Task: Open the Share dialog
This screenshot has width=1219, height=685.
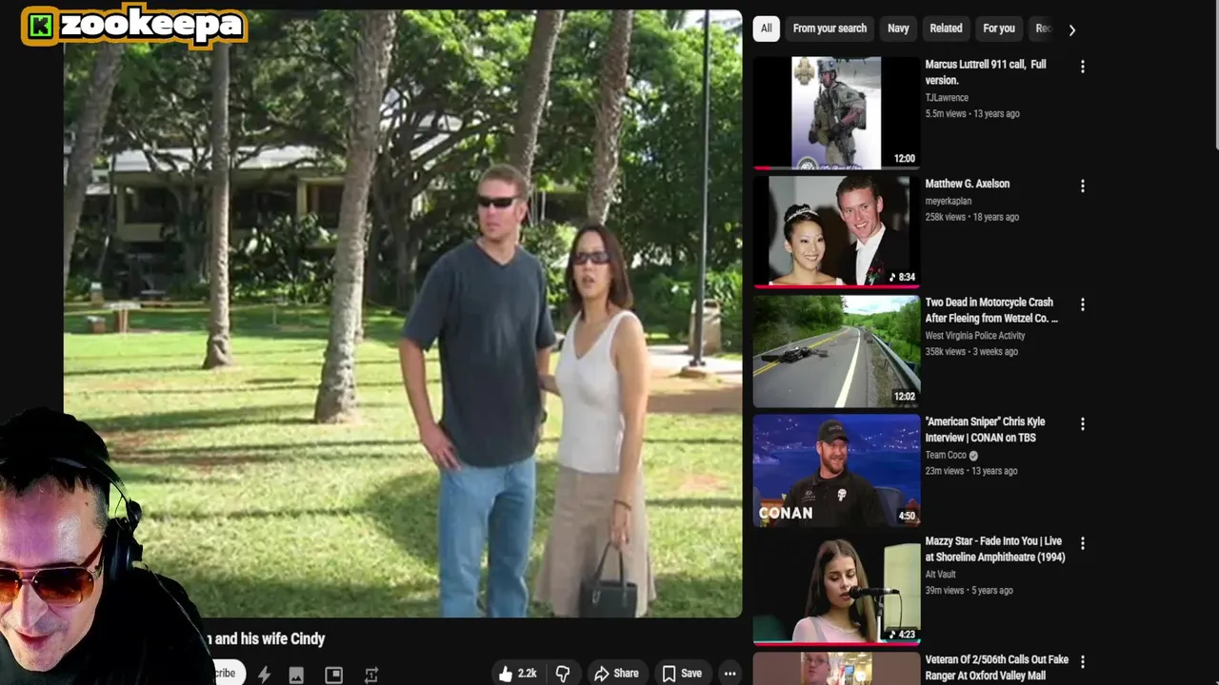Action: click(x=616, y=673)
